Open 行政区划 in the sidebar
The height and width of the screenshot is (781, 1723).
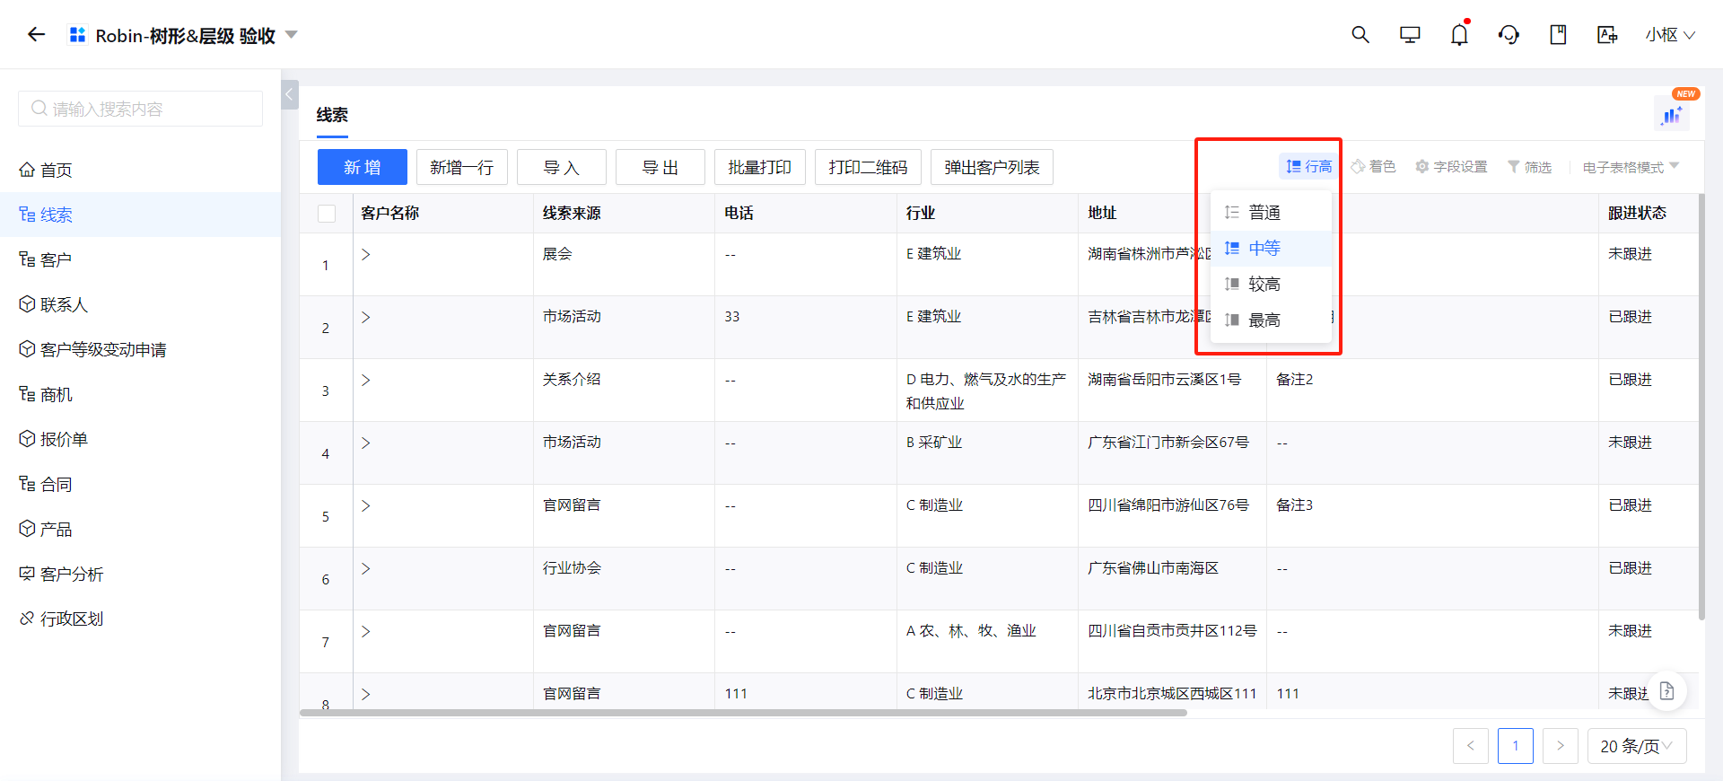[x=140, y=619]
